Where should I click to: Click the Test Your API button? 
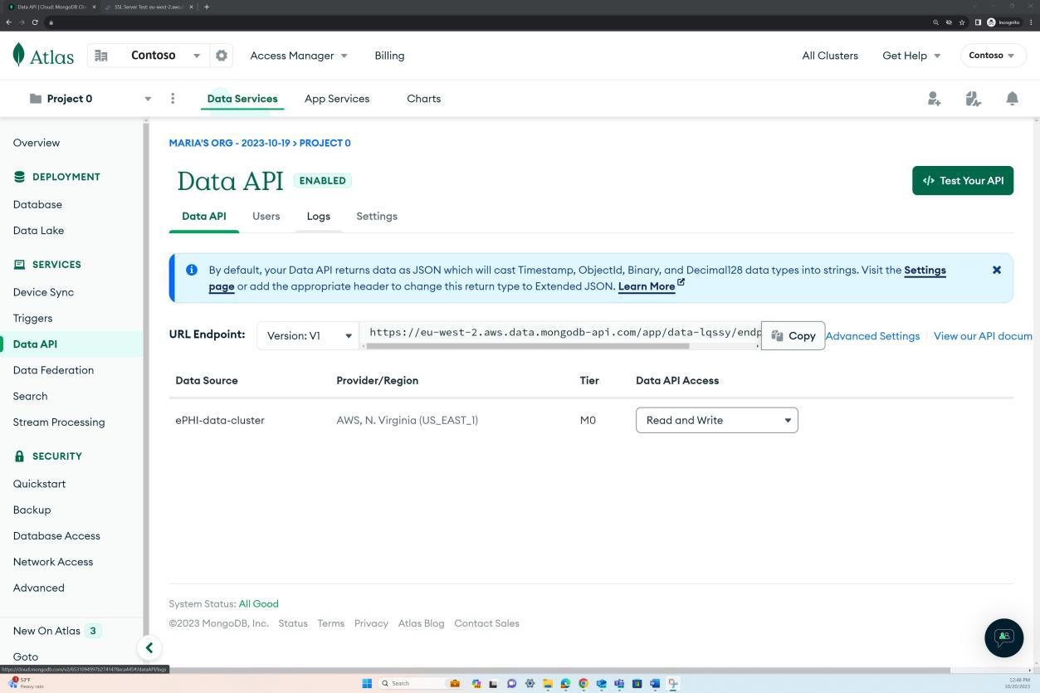(x=962, y=180)
